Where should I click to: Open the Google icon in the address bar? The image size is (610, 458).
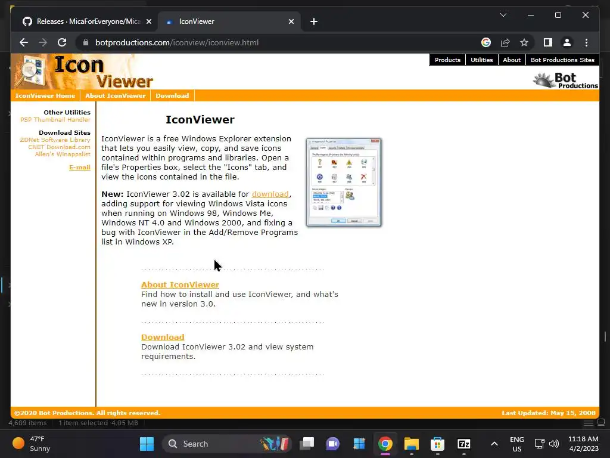pyautogui.click(x=486, y=42)
